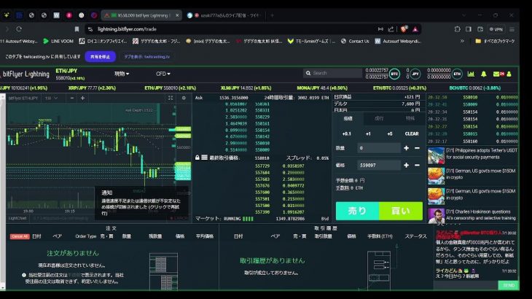Click the bookmark icon beside address bar
Image resolution: width=532 pixels, height=299 pixels.
(x=77, y=29)
